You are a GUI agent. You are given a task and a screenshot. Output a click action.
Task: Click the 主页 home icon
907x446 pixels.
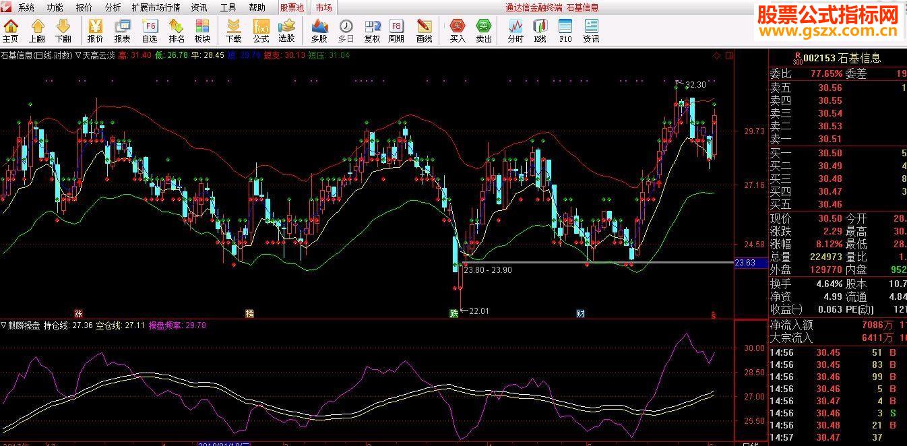11,31
